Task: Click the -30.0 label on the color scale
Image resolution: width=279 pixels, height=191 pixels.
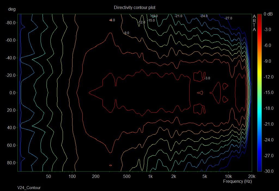Action: click(269, 171)
